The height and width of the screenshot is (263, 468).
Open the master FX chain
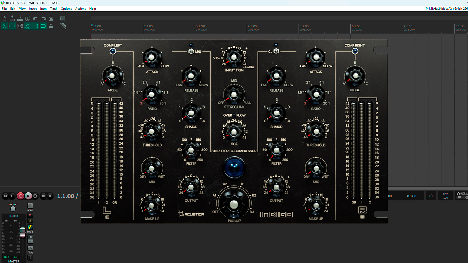click(30, 237)
